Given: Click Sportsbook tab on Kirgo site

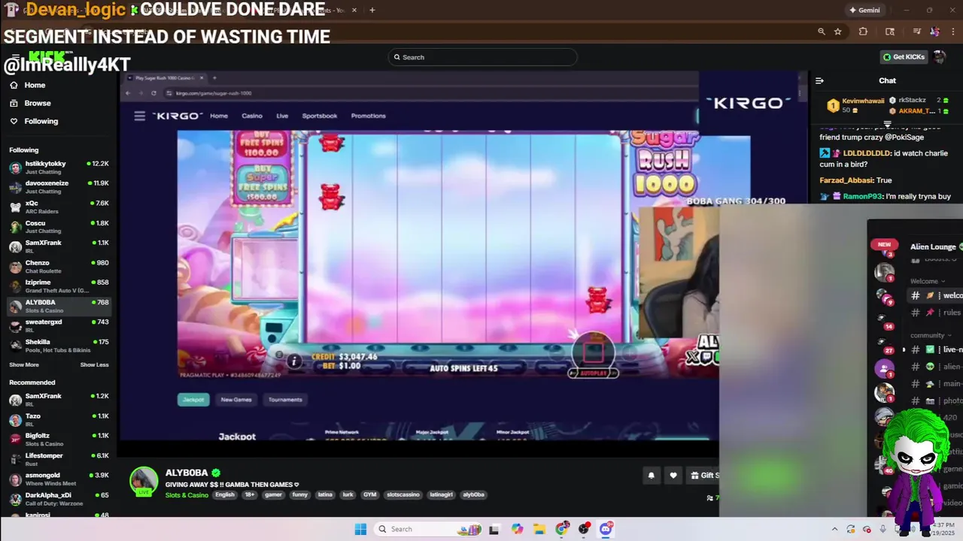Looking at the screenshot, I should point(320,116).
